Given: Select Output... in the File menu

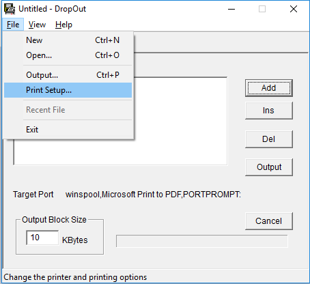Looking at the screenshot, I should pyautogui.click(x=68, y=75).
